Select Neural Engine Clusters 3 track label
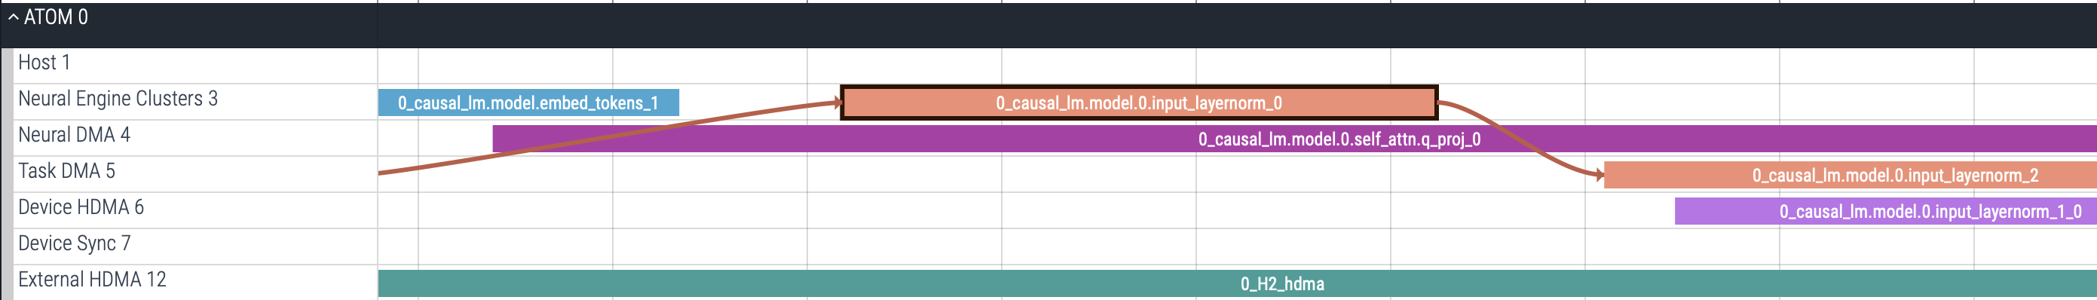The width and height of the screenshot is (2097, 300). coord(118,99)
